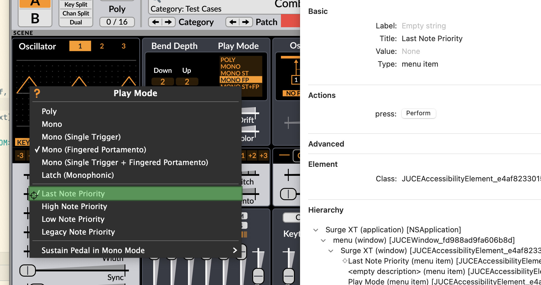Select Oscillator 1 button

80,46
